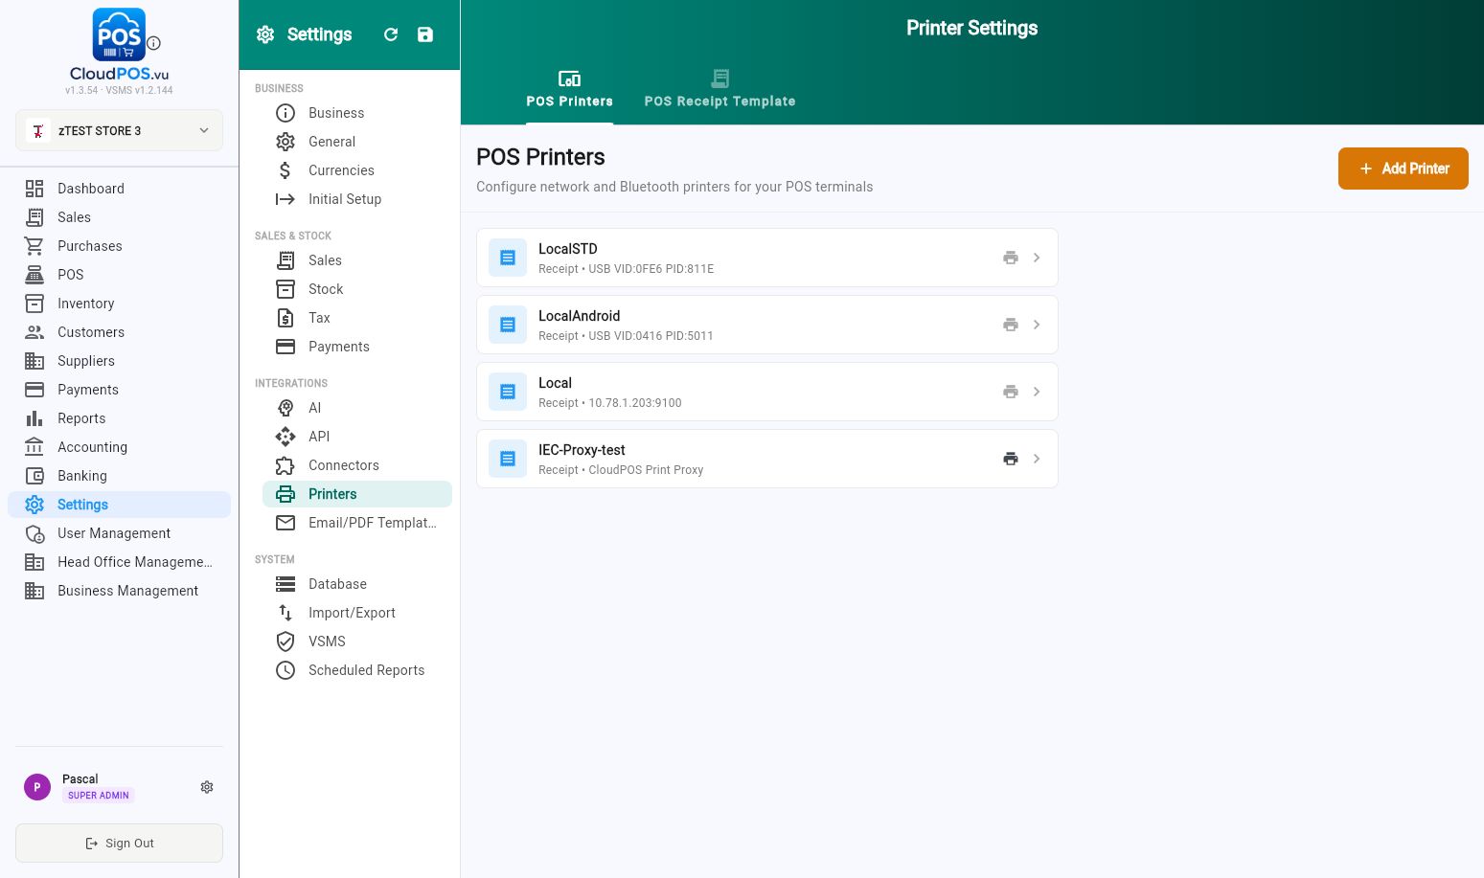Switch to POS Receipt Template tab
The width and height of the screenshot is (1484, 878).
coord(719,89)
